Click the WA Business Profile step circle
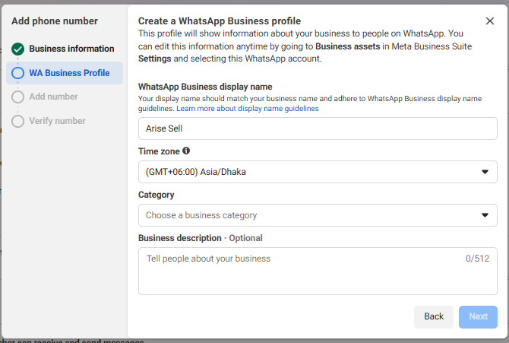The image size is (509, 343). pos(18,73)
